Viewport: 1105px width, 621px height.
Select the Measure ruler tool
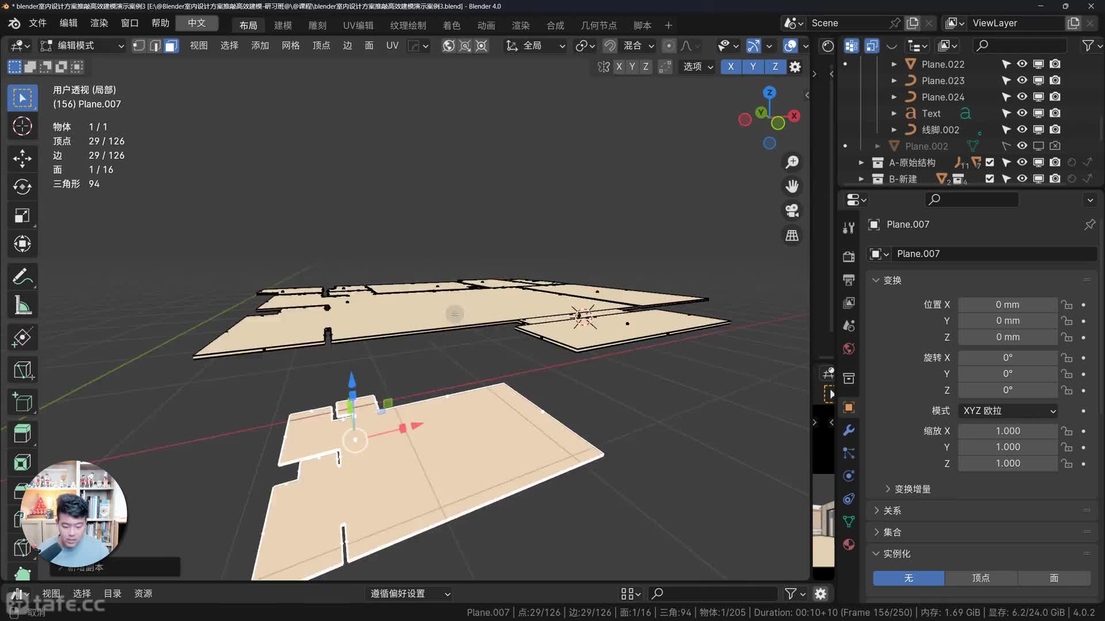[x=22, y=305]
